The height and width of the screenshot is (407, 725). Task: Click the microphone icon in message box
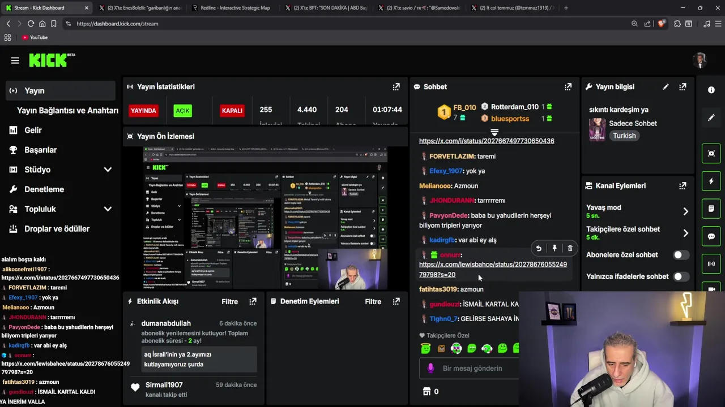coord(430,368)
